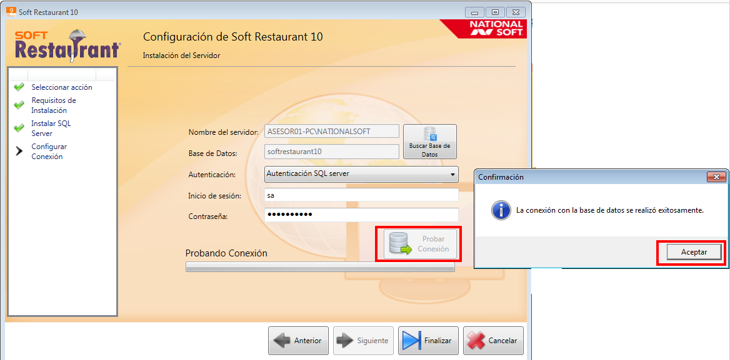This screenshot has width=730, height=360.
Task: Select the Seleccionar acción step
Action: click(62, 87)
